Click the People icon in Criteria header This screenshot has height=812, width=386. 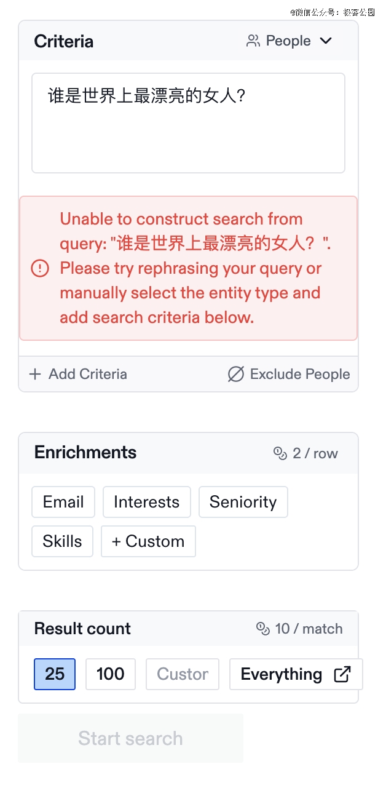pyautogui.click(x=253, y=41)
